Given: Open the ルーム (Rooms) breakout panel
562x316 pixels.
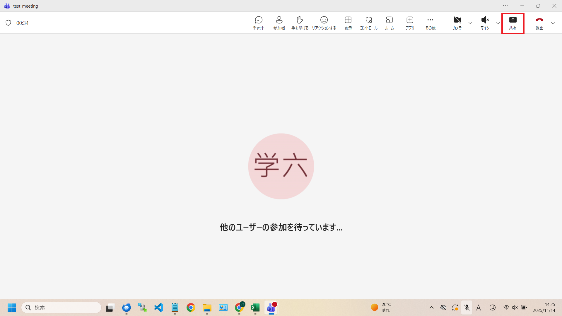Looking at the screenshot, I should coord(389,23).
